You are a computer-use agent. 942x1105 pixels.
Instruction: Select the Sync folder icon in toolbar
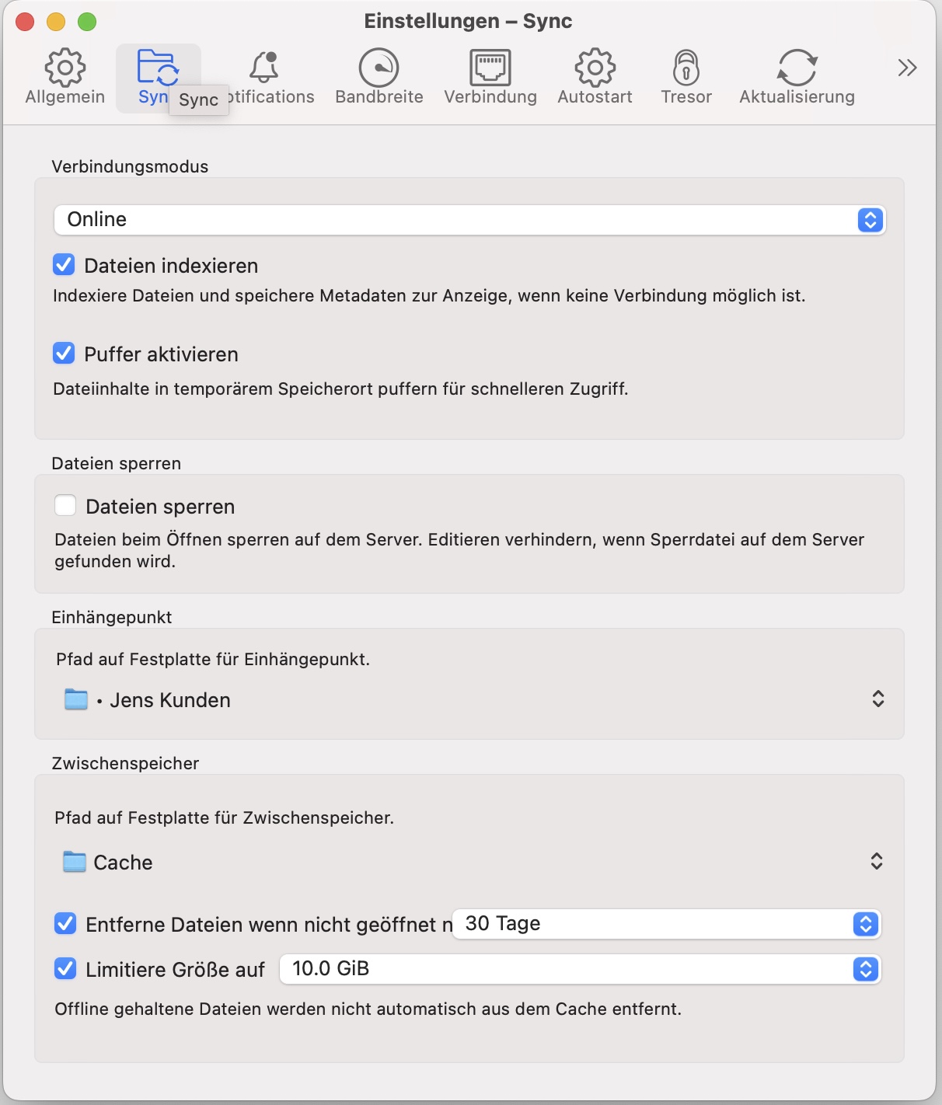(158, 67)
